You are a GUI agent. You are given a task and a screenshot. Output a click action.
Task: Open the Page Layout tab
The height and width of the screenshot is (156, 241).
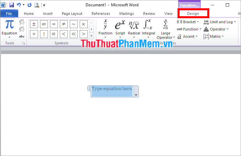tap(72, 14)
